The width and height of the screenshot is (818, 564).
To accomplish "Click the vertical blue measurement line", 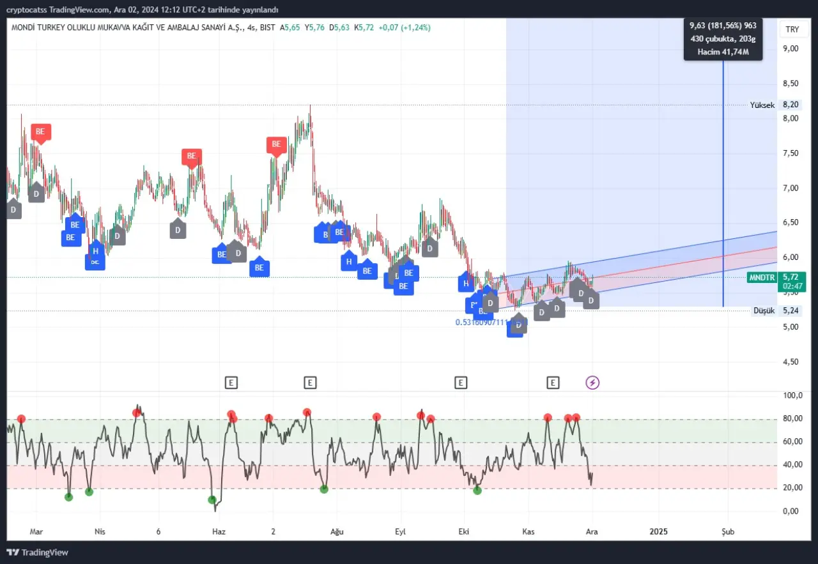I will 723,192.
